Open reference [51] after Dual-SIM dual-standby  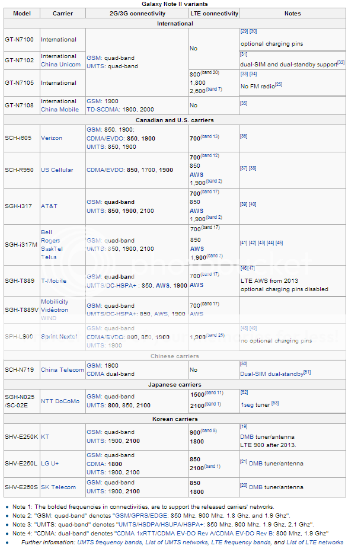(307, 372)
